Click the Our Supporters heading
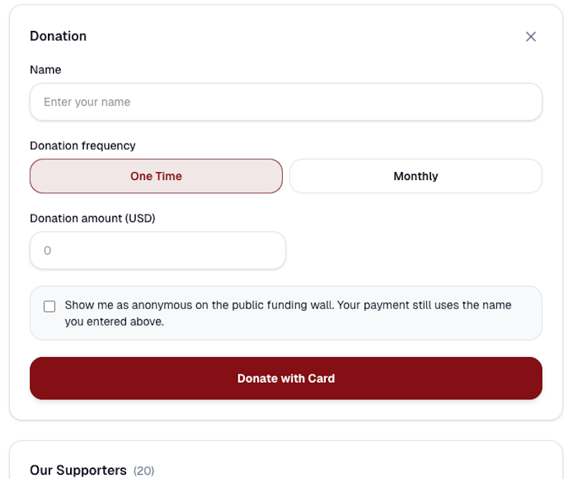573x479 pixels. [x=78, y=470]
